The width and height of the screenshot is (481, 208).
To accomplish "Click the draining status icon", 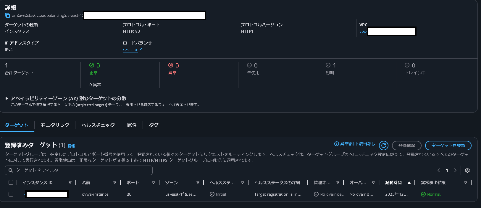I will pos(407,65).
